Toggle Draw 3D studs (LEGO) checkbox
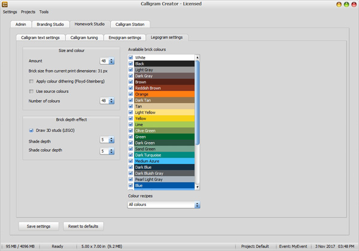This screenshot has height=251, width=359. pyautogui.click(x=31, y=131)
